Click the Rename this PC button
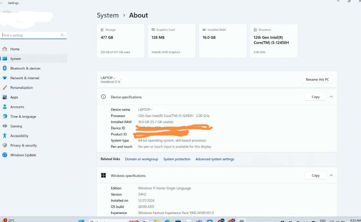 (317, 80)
